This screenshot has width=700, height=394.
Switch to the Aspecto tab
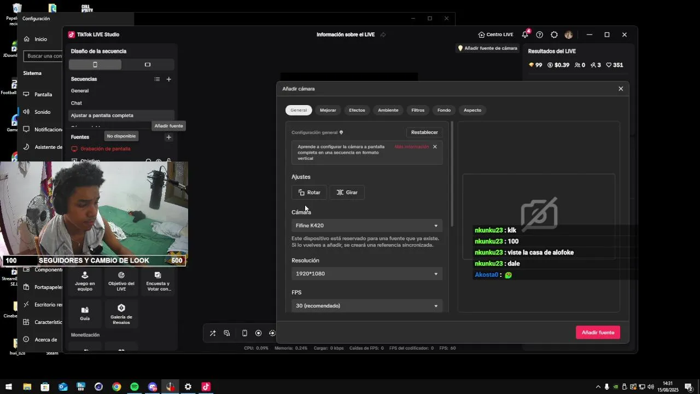tap(472, 110)
